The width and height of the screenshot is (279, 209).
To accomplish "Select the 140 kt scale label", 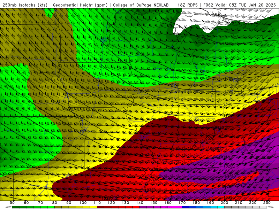I will click(x=139, y=203).
